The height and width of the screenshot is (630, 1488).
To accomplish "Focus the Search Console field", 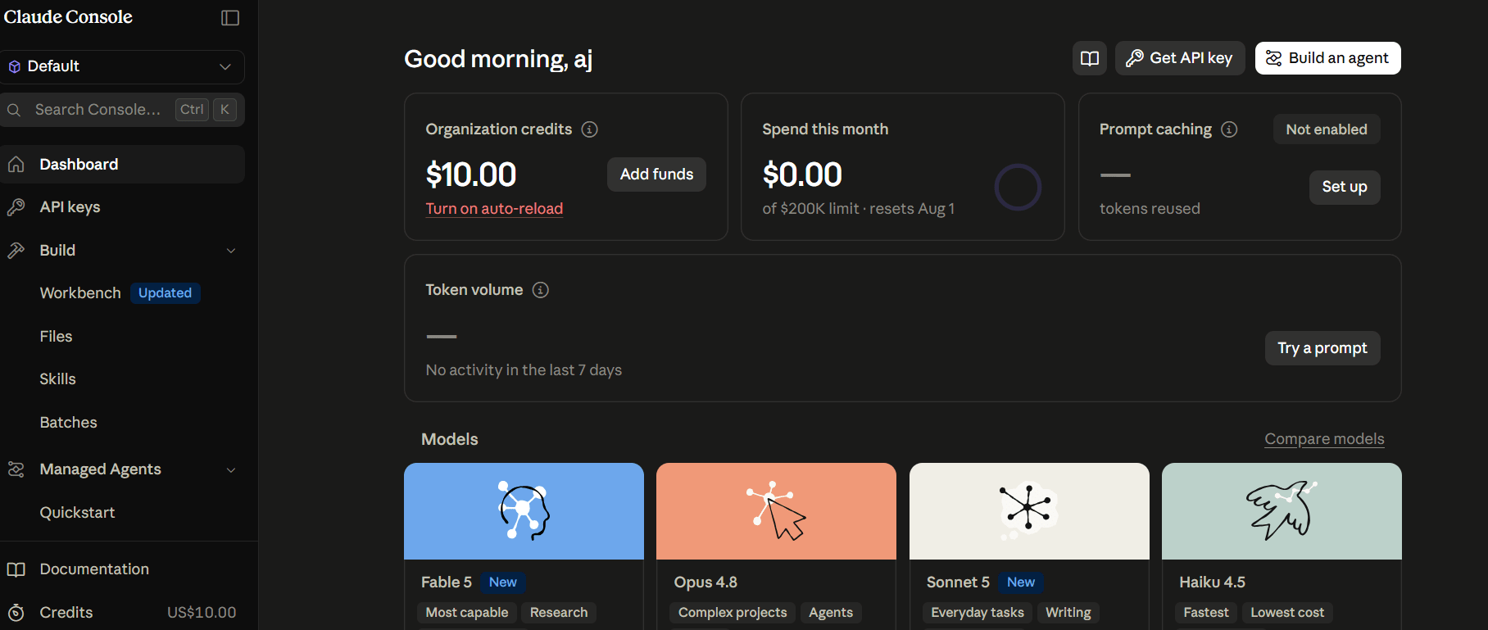I will (x=122, y=110).
